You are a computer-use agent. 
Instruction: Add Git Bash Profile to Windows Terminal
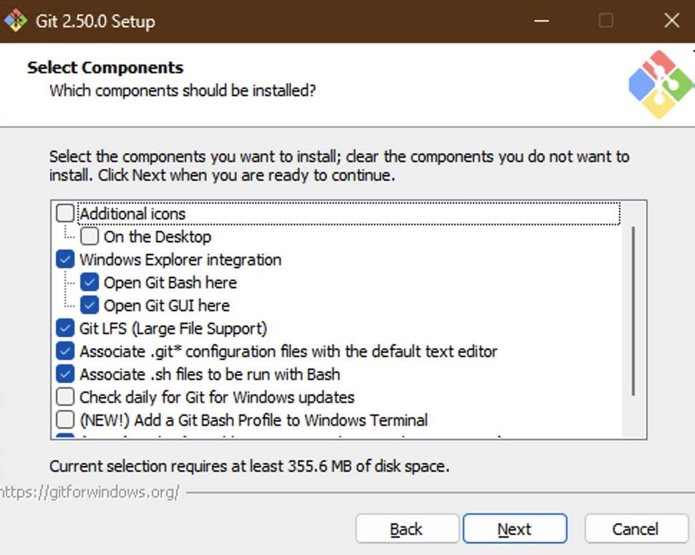[65, 419]
